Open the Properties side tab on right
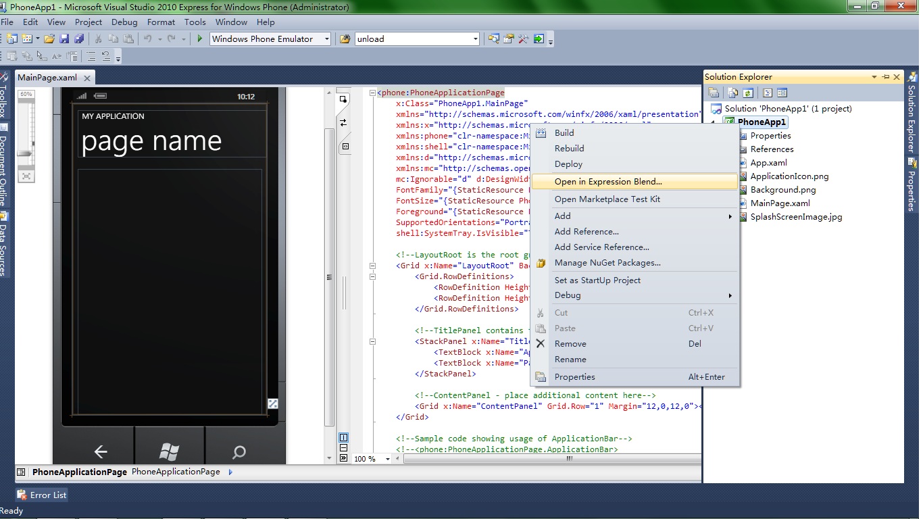The width and height of the screenshot is (923, 519). coord(912,184)
